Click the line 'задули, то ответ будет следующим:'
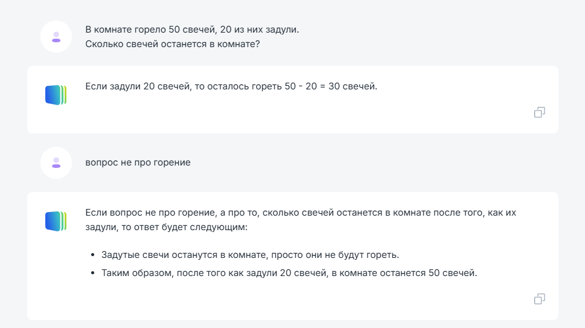This screenshot has height=328, width=585. 167,227
